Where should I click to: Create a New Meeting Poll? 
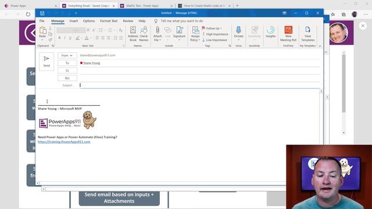click(288, 34)
